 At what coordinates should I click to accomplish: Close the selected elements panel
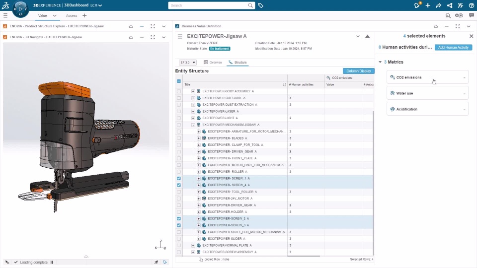pyautogui.click(x=471, y=36)
